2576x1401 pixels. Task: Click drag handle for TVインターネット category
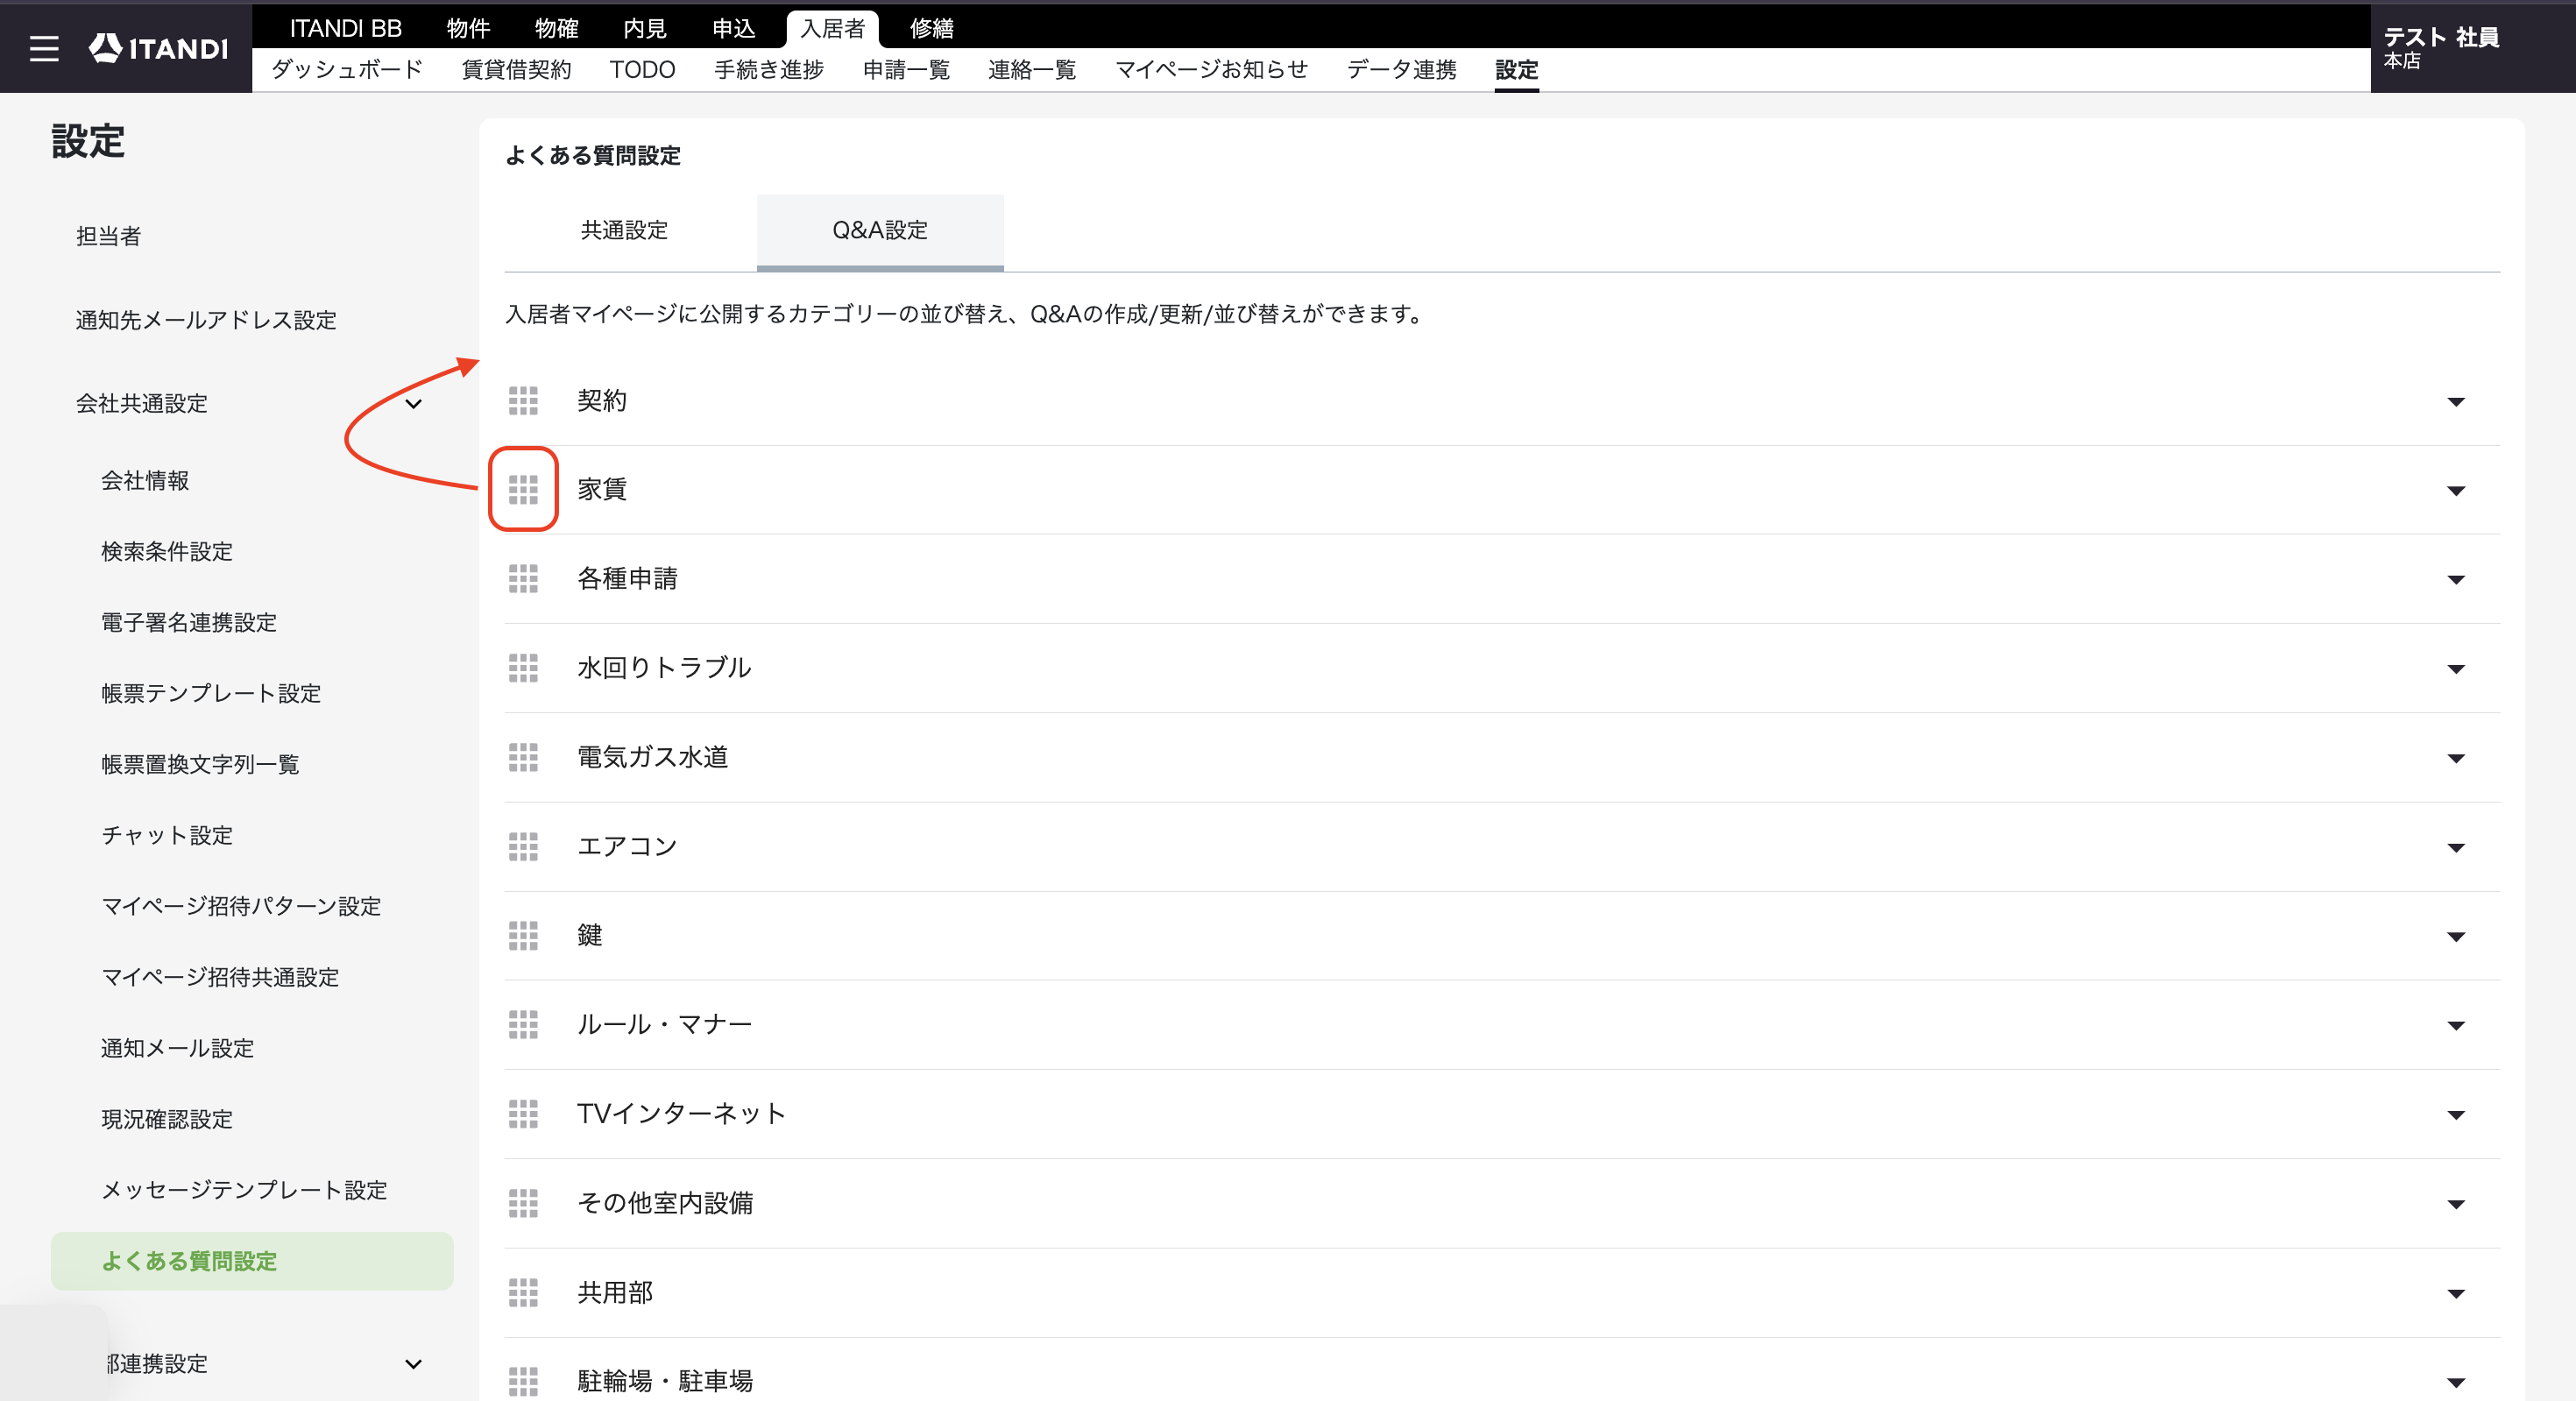click(523, 1114)
